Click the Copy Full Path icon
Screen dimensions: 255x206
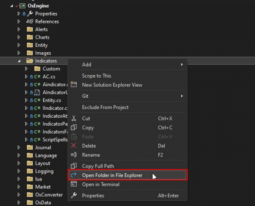point(74,166)
